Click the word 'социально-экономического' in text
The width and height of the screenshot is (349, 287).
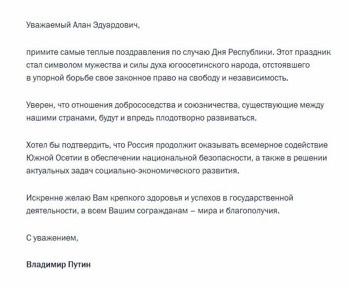coord(147,171)
